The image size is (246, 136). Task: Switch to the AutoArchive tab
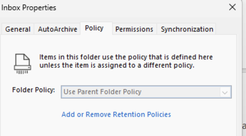pyautogui.click(x=57, y=29)
